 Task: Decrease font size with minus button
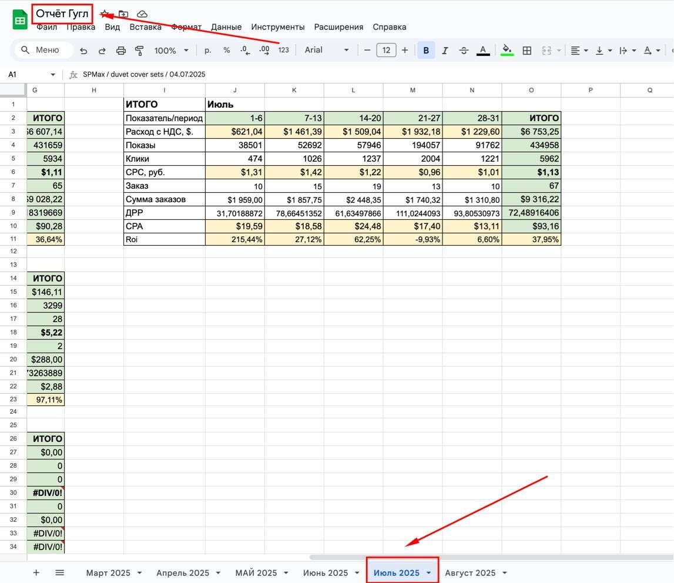pos(367,51)
